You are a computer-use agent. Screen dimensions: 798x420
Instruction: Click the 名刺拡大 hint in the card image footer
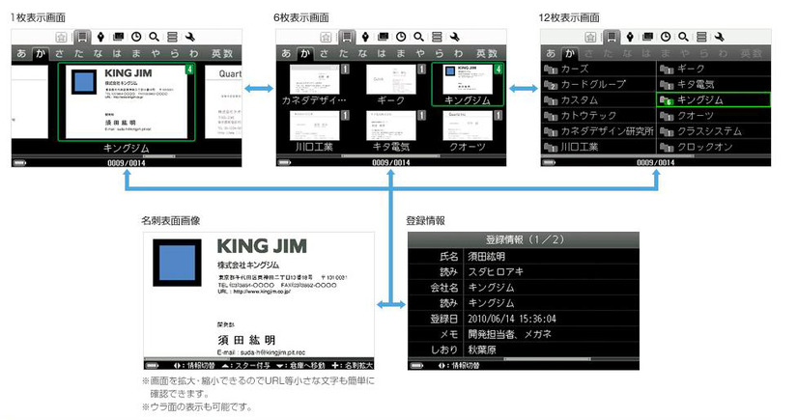click(352, 366)
